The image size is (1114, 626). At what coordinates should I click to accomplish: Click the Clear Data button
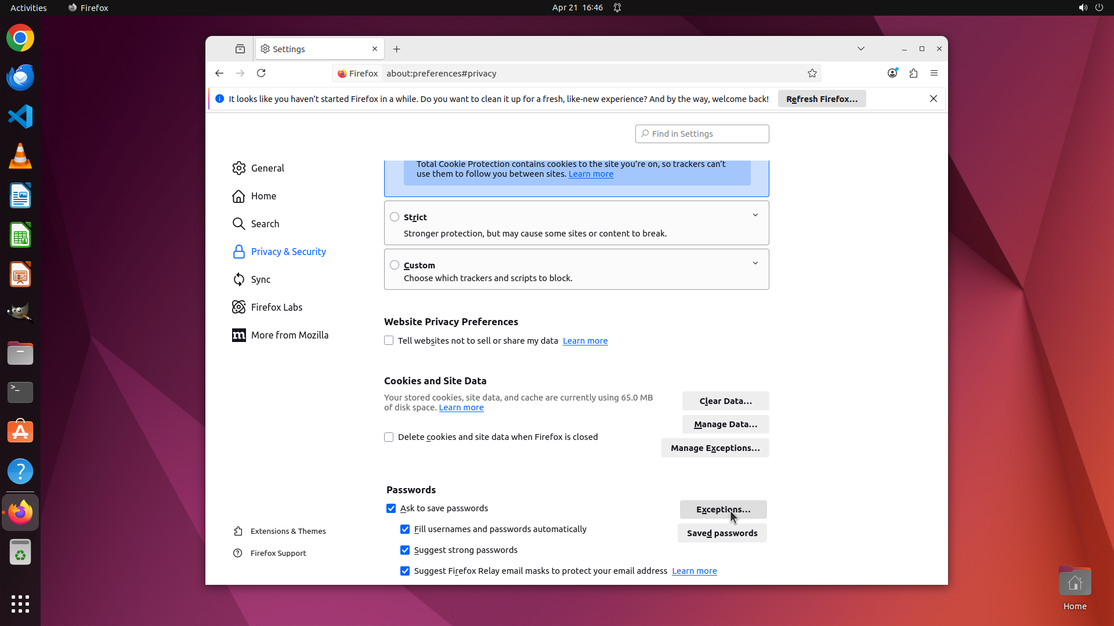[725, 401]
